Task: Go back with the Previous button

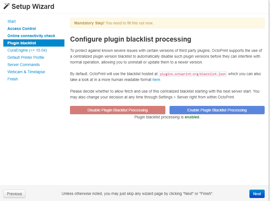Action: point(14,194)
